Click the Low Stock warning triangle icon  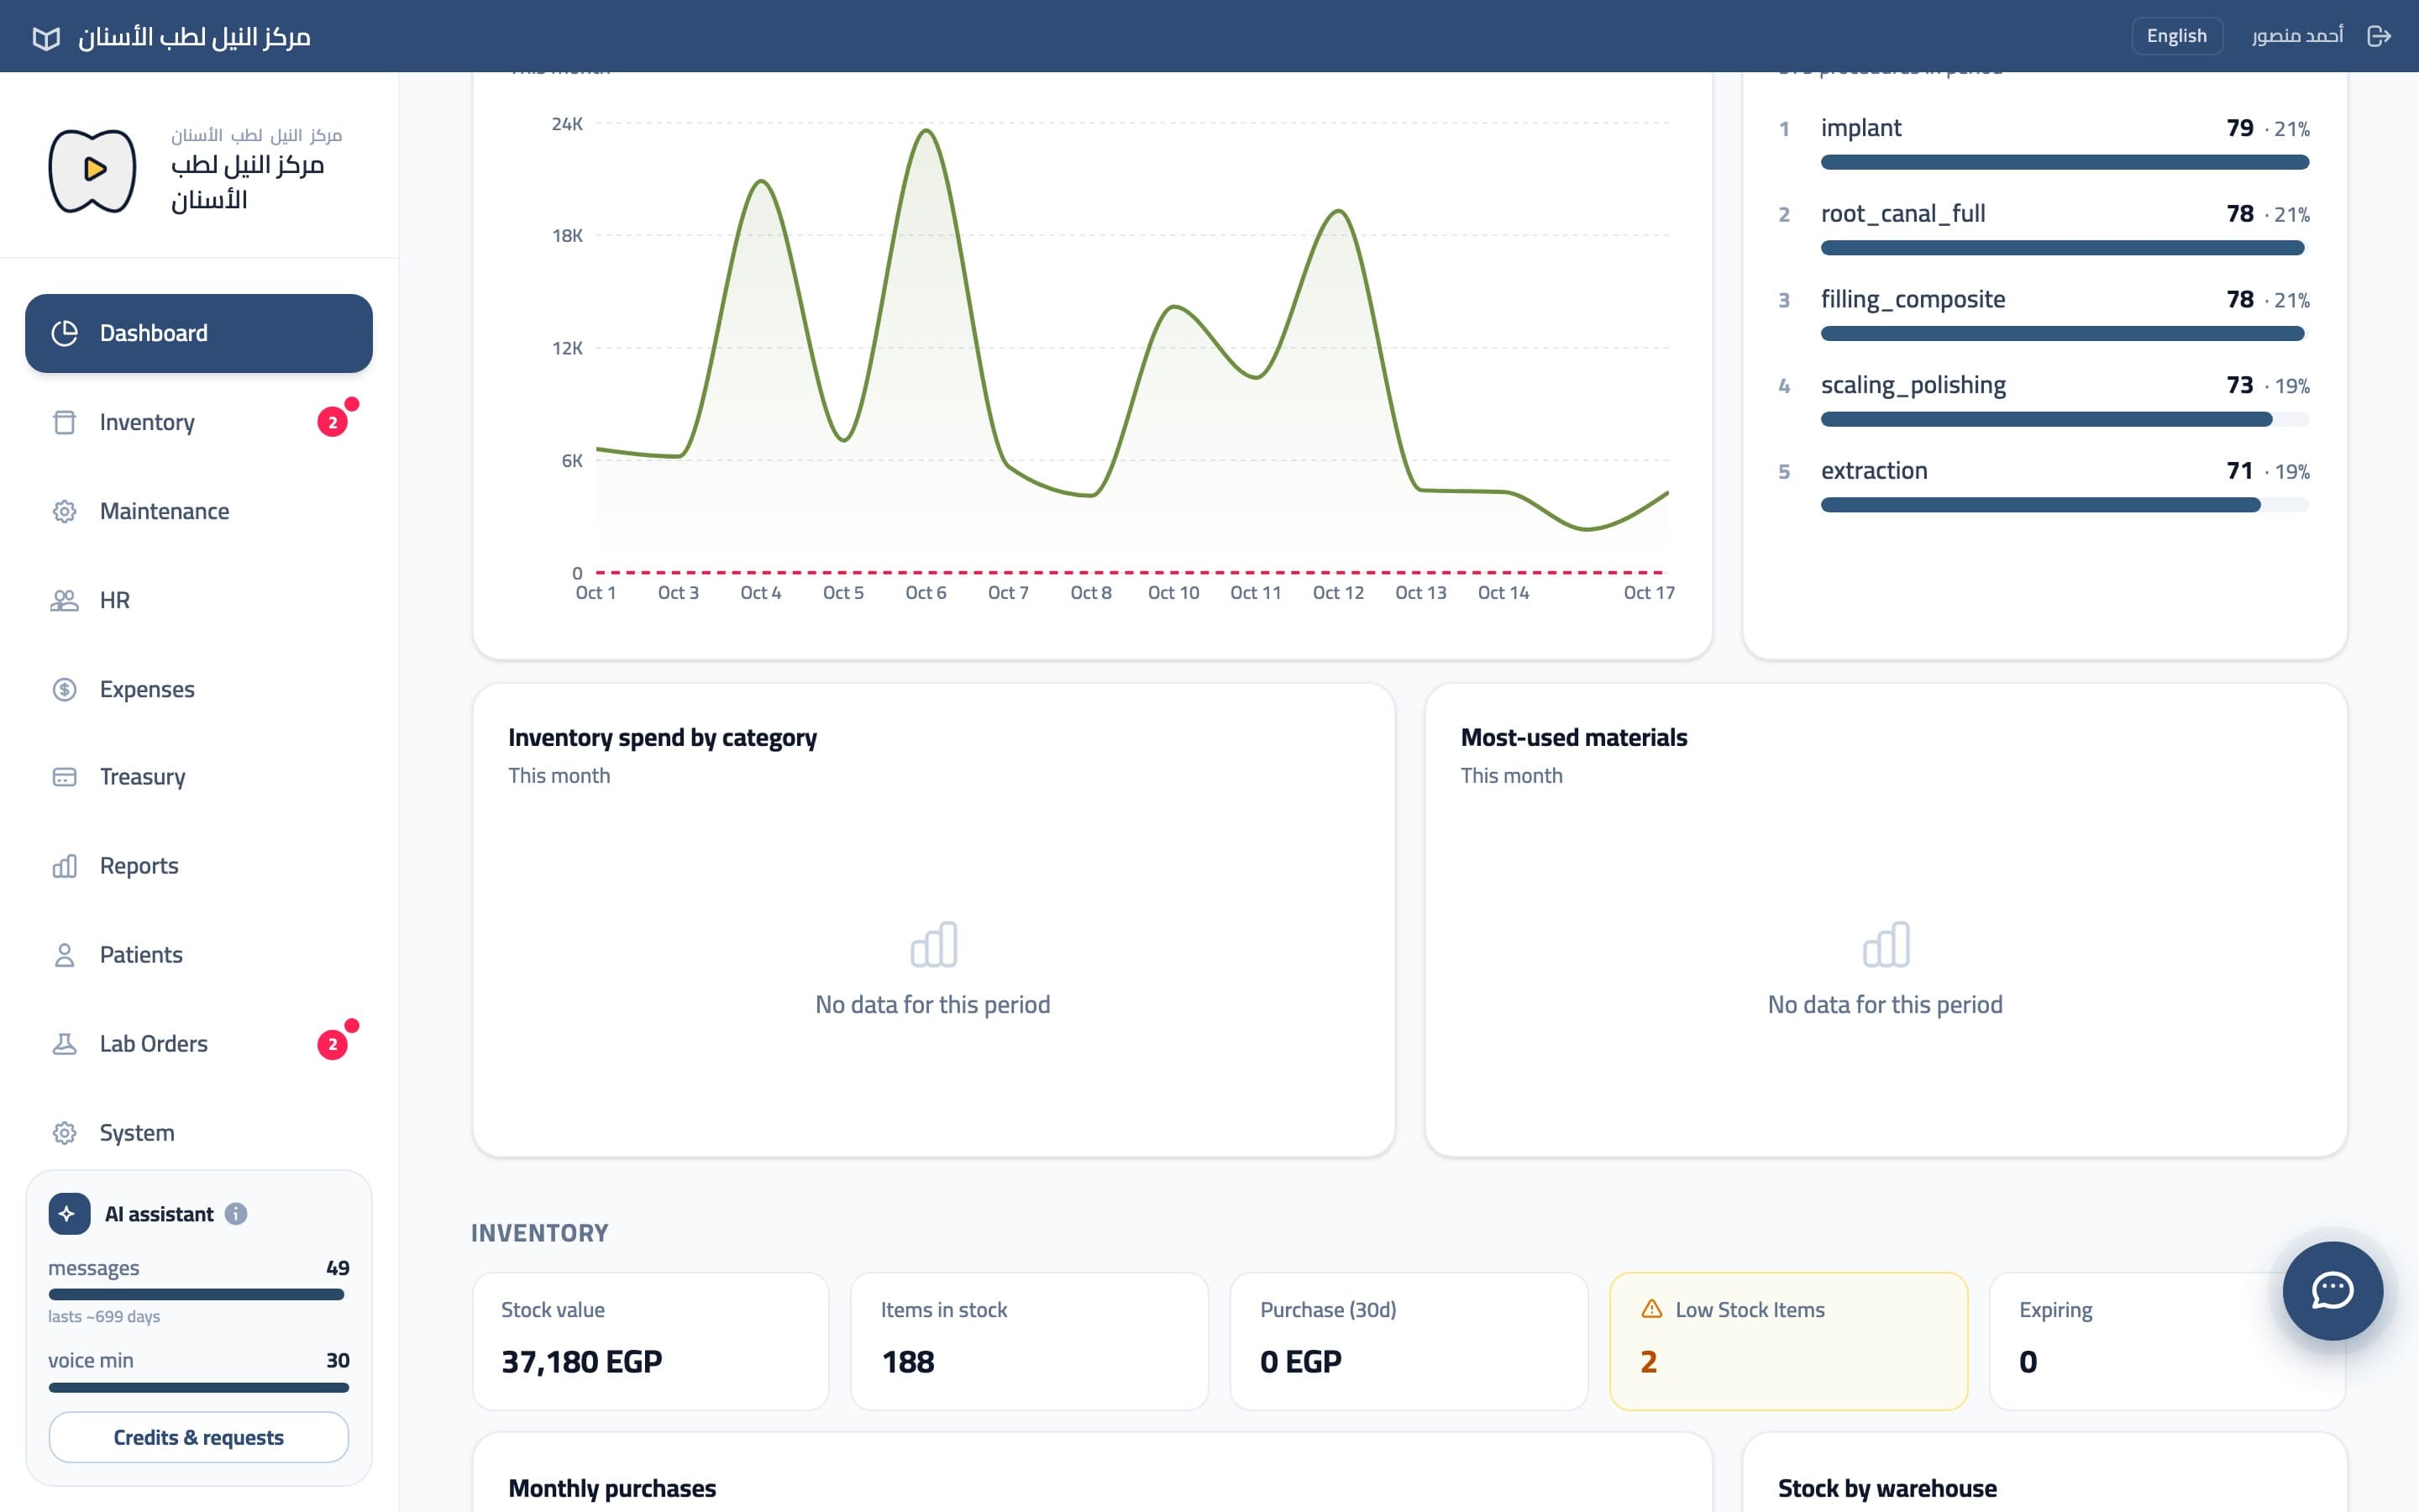[1651, 1309]
